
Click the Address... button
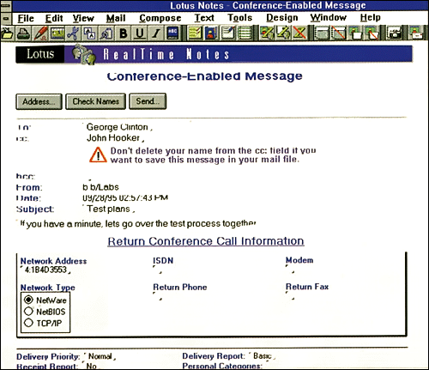39,101
